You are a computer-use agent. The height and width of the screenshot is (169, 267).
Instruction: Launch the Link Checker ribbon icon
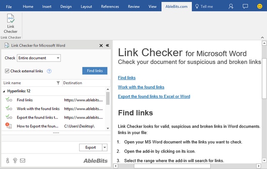tap(10, 24)
